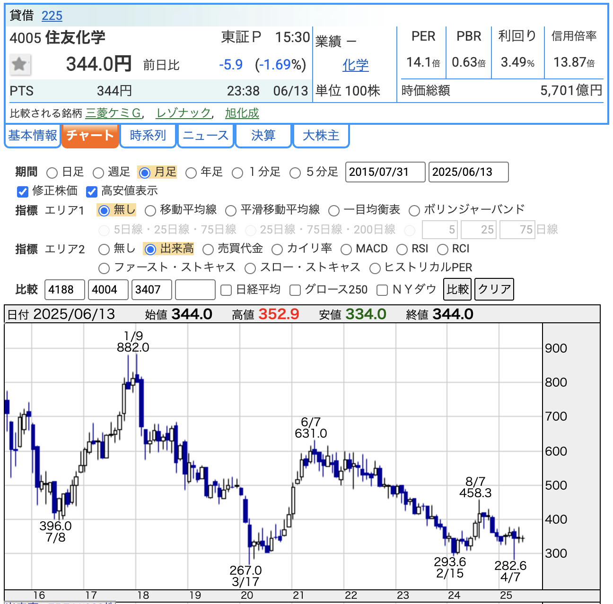Screen dimensions: 613x604
Task: Select 日足 period radio button
Action: coord(53,173)
